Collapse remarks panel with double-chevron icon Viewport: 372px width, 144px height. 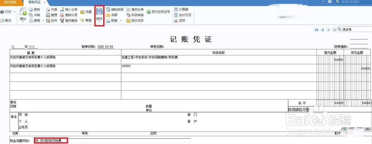(367, 129)
